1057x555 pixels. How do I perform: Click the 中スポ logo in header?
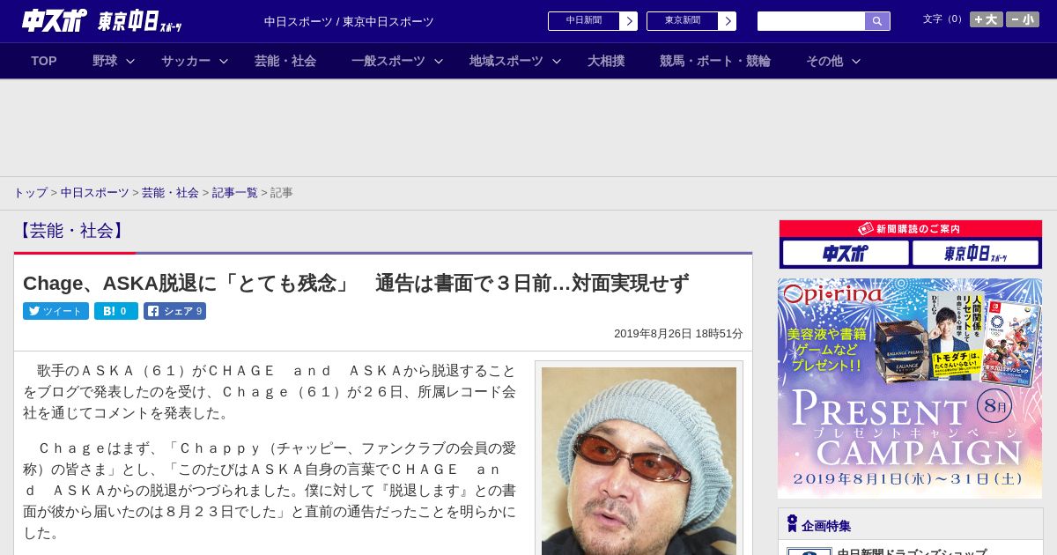point(55,20)
